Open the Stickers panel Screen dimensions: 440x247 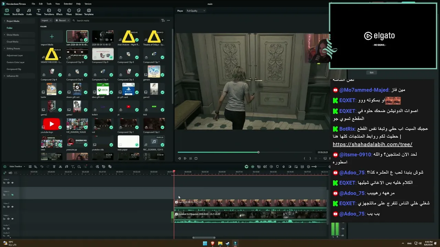click(79, 12)
